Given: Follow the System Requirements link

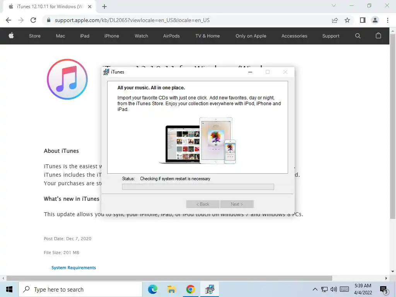Looking at the screenshot, I should (x=73, y=268).
